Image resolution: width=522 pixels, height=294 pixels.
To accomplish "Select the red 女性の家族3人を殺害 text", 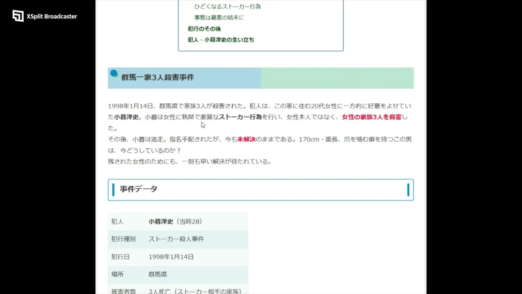I will tap(372, 117).
